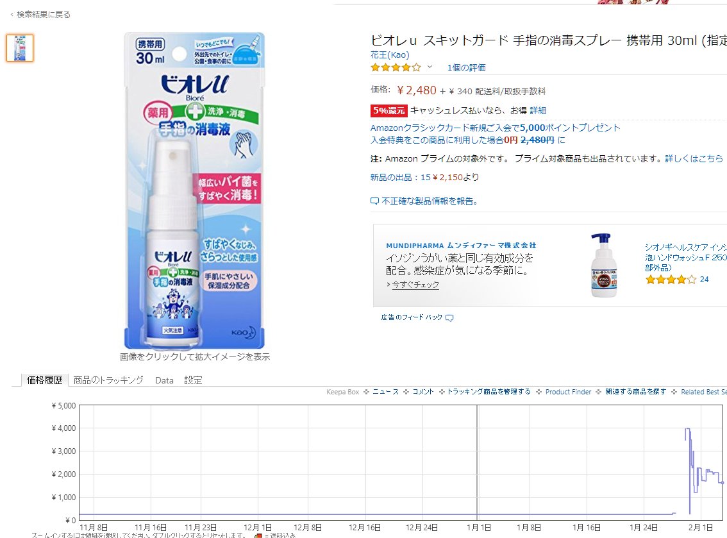Click the star rating icons
This screenshot has width=727, height=538.
click(x=396, y=68)
